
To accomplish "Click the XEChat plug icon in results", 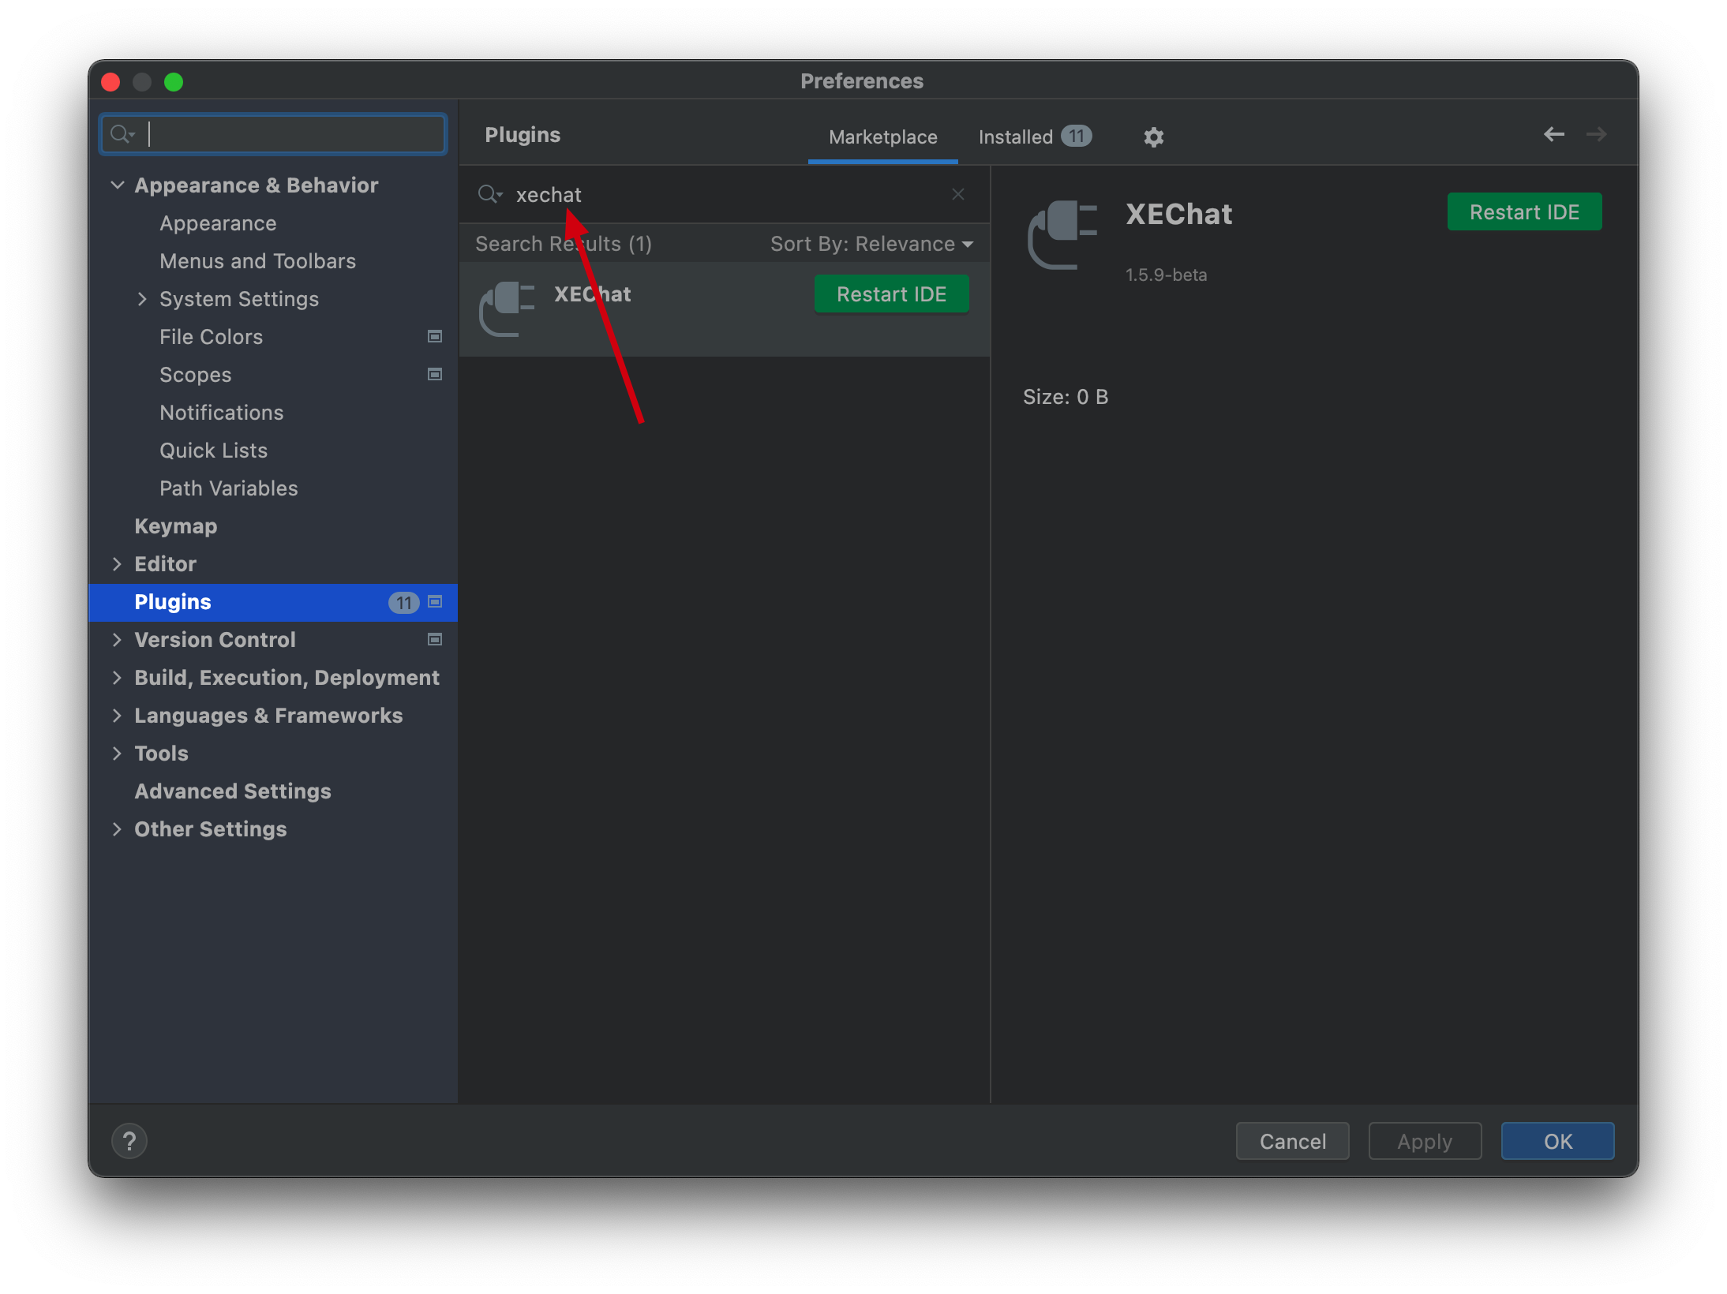I will click(507, 309).
